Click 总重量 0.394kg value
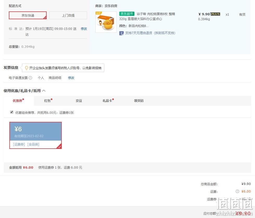The width and height of the screenshot is (255, 218). (28, 47)
